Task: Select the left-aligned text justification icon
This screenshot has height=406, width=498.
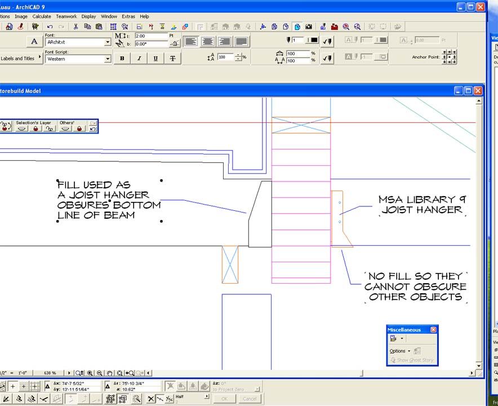Action: tap(190, 41)
